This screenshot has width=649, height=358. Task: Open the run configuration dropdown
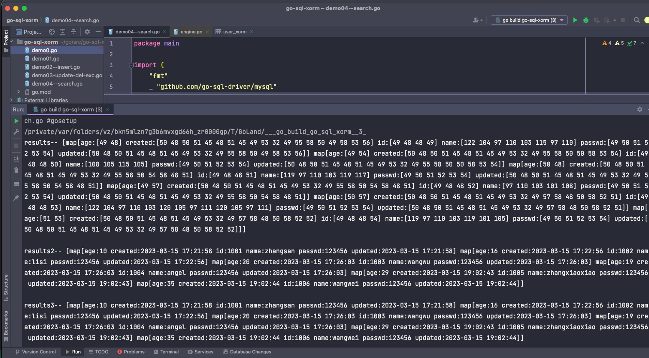(x=529, y=20)
